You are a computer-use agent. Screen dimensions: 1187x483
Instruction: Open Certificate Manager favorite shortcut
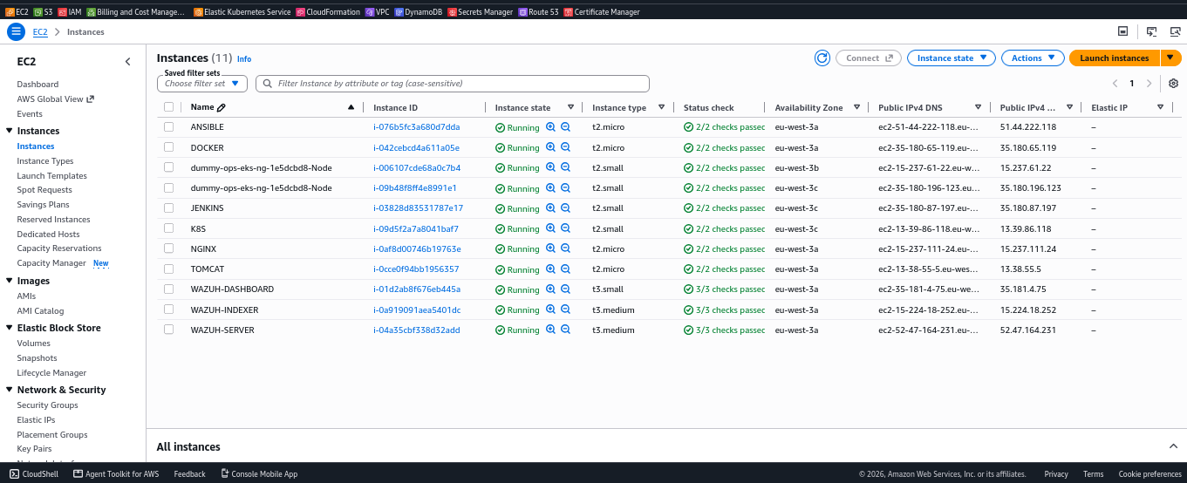(x=602, y=11)
